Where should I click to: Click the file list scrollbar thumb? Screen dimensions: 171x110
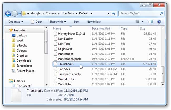(163, 74)
